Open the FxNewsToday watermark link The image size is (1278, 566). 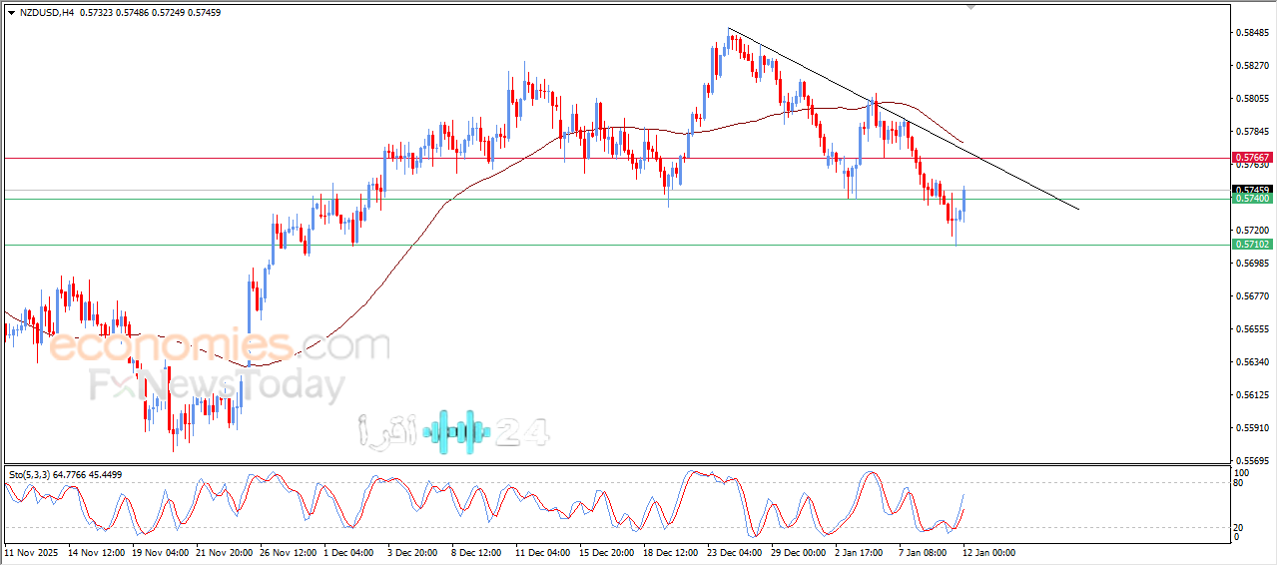click(x=218, y=385)
